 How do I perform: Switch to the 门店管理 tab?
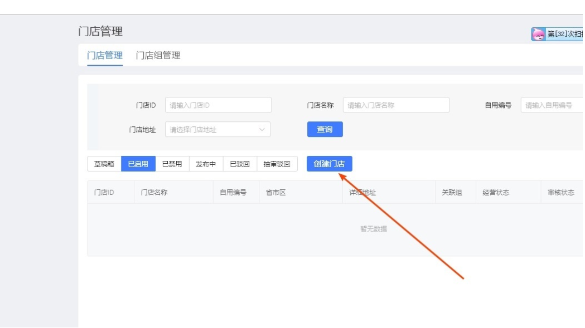(x=104, y=56)
